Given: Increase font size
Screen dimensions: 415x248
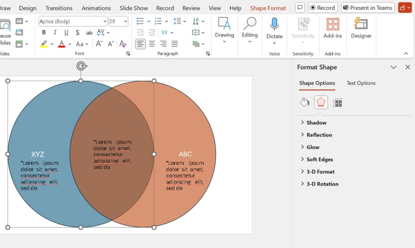Looking at the screenshot, I should (99, 44).
